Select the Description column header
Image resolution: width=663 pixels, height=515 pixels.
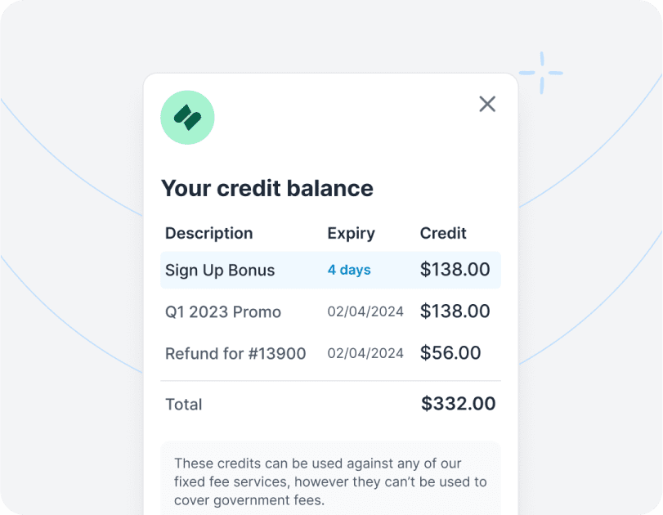tap(208, 233)
